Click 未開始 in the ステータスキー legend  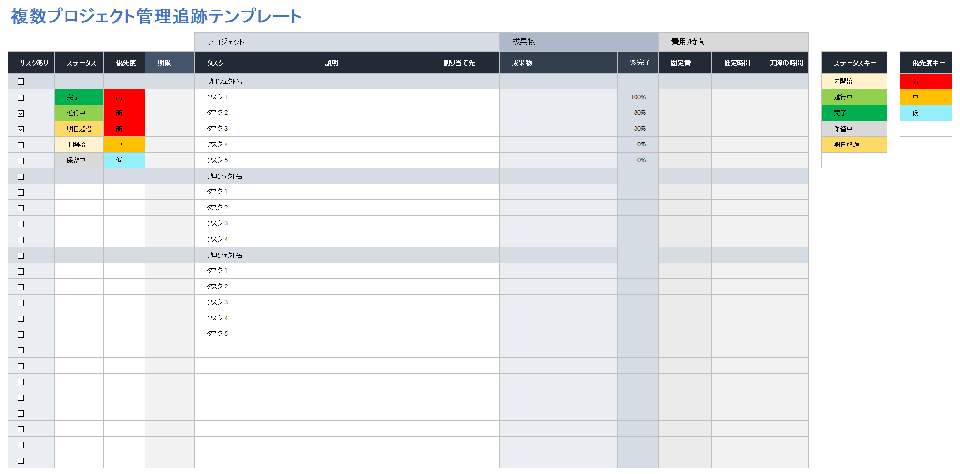click(854, 81)
